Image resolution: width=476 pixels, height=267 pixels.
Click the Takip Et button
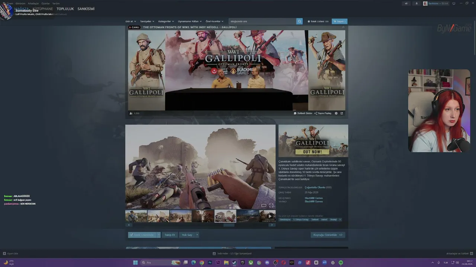click(170, 235)
